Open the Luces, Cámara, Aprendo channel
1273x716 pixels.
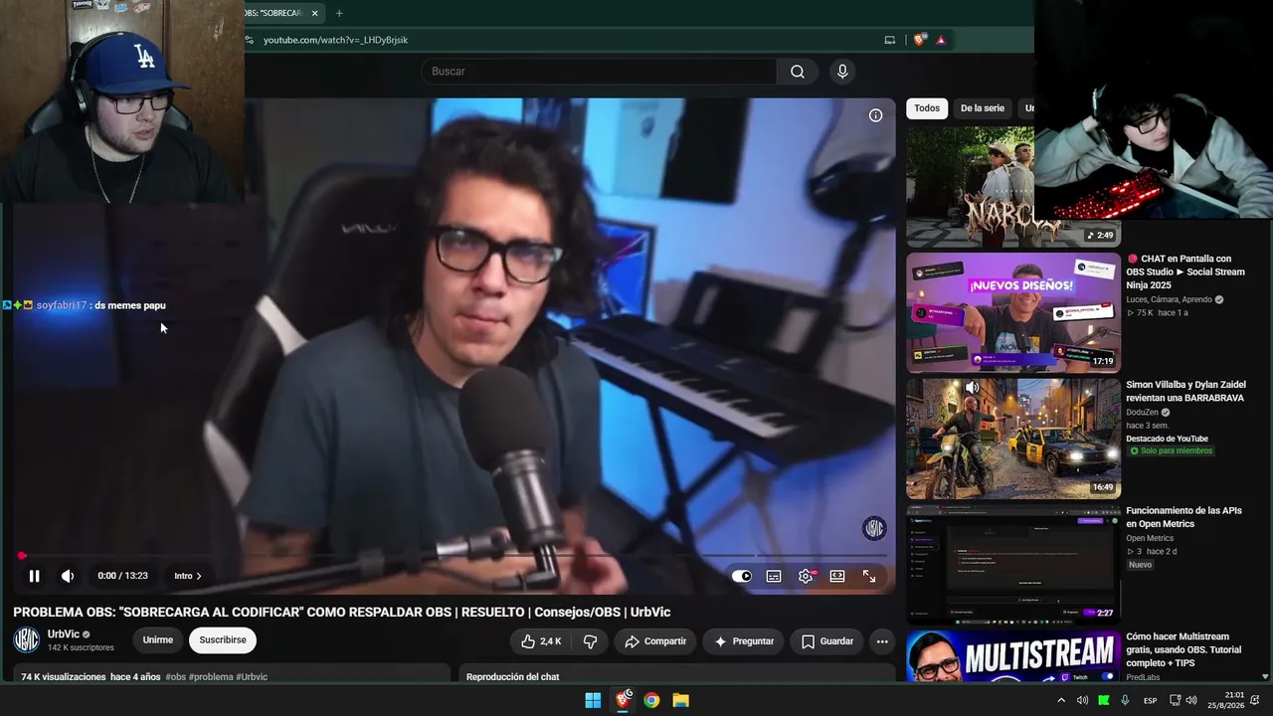click(x=1170, y=299)
